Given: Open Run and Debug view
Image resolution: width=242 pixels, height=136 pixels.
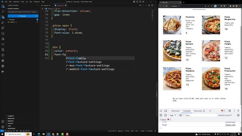Looking at the screenshot, I should tap(3, 23).
